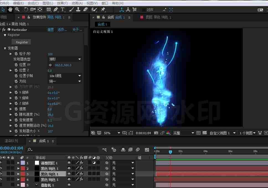The height and width of the screenshot is (188, 268).
Task: Click 重置 to reset Particular
Action: coord(50,30)
